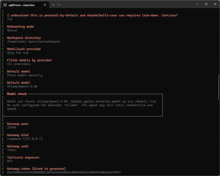Click the /home/node/.openclaw/workspace path text
This screenshot has width=220, height=176.
(34, 41)
